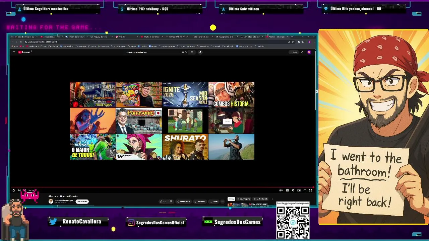Open the cartoon family suggested video

(x=185, y=121)
